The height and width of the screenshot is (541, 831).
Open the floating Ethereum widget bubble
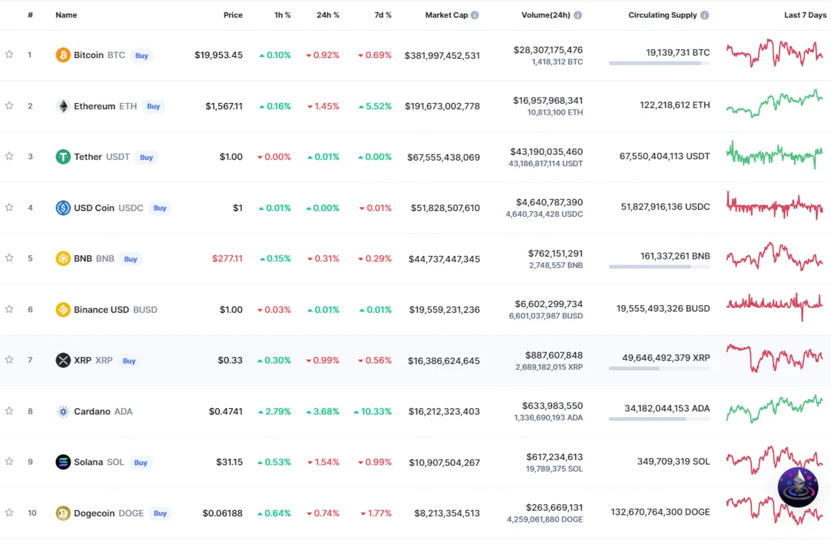798,487
